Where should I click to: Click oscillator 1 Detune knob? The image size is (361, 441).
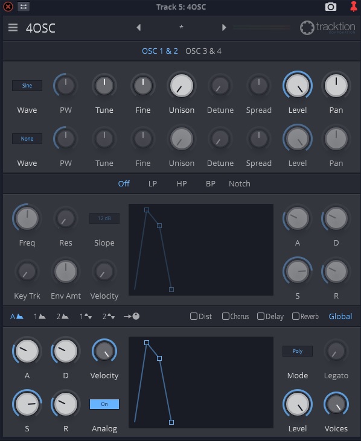(x=220, y=86)
